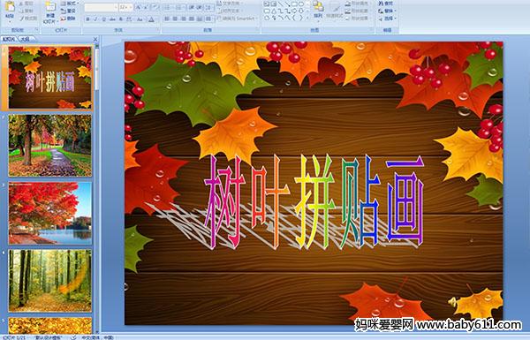Toggle Center text alignment
Screen dimensions: 530x340
(176, 19)
